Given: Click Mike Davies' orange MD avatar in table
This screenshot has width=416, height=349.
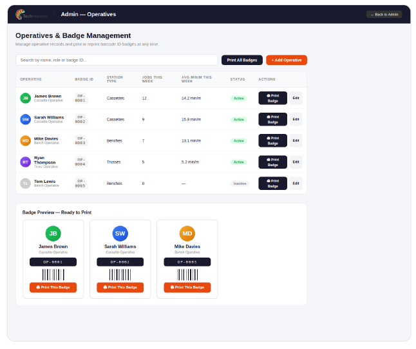Looking at the screenshot, I should pyautogui.click(x=26, y=140).
